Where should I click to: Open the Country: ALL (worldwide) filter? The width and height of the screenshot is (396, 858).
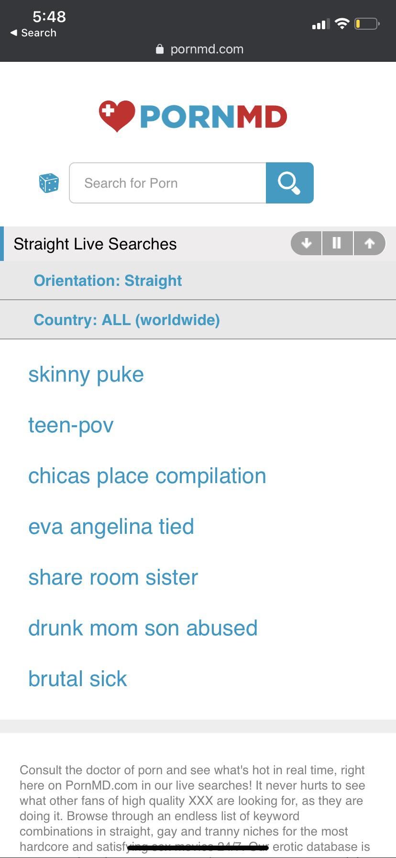pyautogui.click(x=127, y=319)
